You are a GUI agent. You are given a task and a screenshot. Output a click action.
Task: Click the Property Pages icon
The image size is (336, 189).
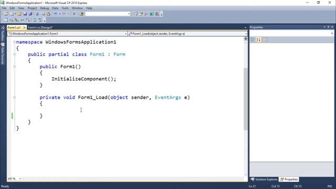[x=265, y=40]
